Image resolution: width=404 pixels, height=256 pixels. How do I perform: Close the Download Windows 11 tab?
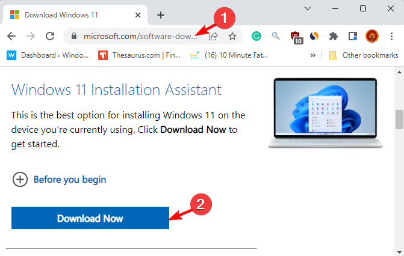[x=138, y=15]
